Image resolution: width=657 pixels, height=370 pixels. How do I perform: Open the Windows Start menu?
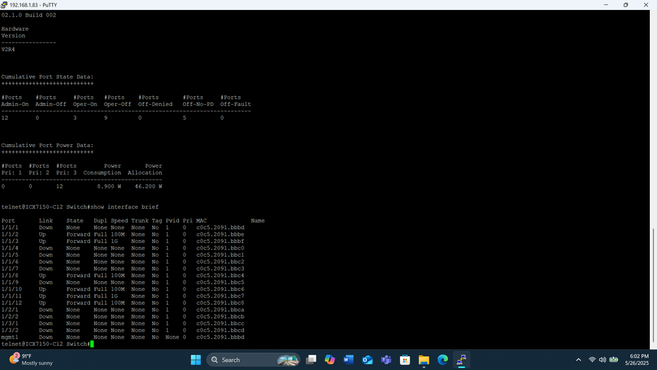[x=196, y=360]
